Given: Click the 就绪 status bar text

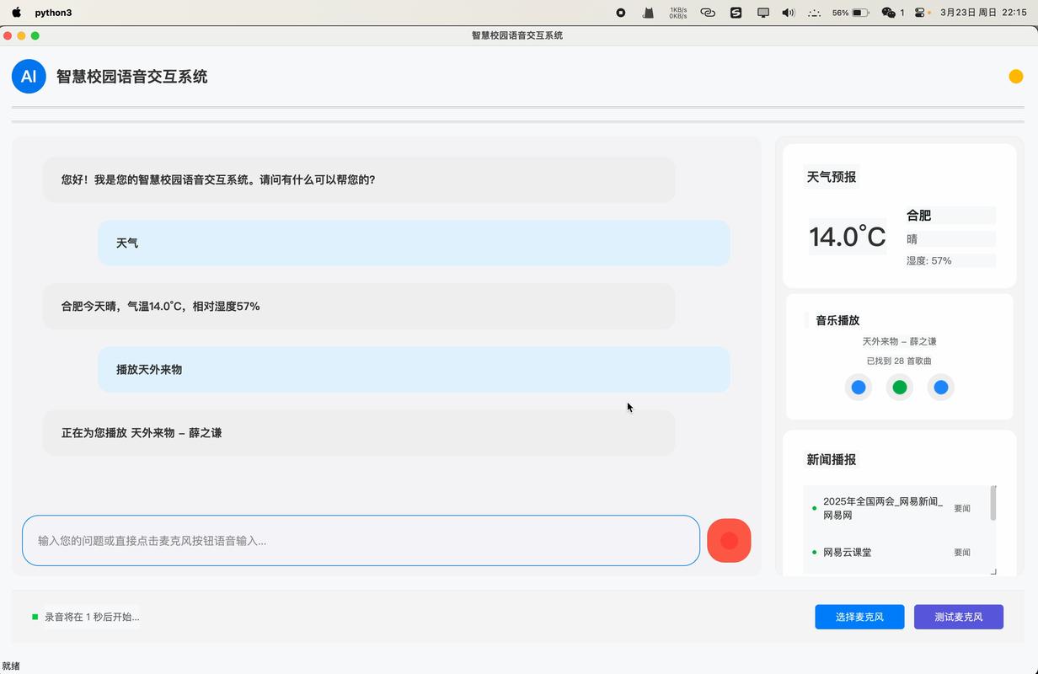Looking at the screenshot, I should click(x=11, y=666).
